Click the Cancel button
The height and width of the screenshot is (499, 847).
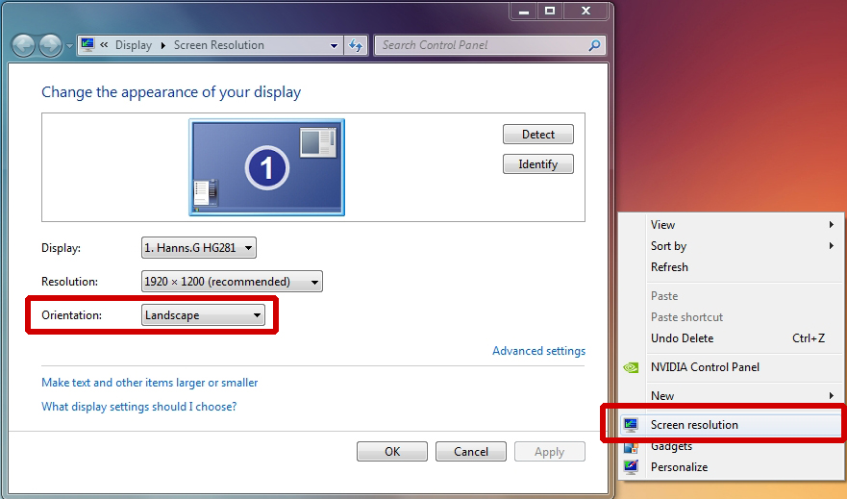pos(471,452)
